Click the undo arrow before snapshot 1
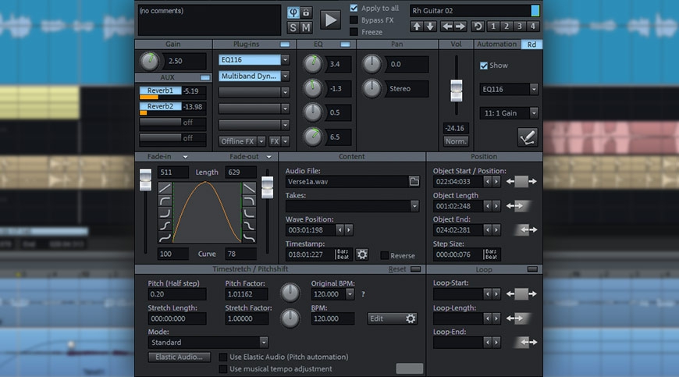 [x=478, y=27]
